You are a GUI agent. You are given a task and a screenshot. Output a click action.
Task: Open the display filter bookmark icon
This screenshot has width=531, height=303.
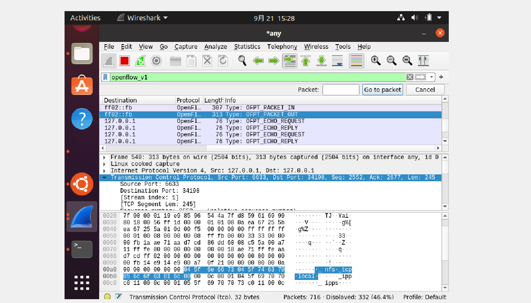[x=106, y=77]
